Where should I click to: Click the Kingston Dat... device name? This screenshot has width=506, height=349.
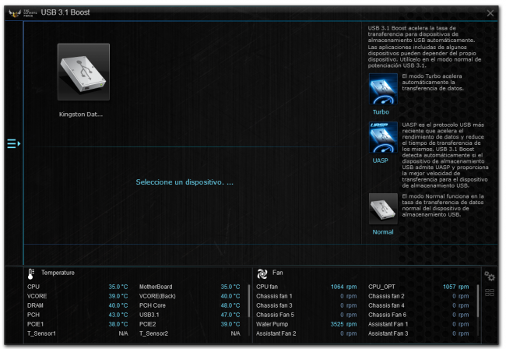pyautogui.click(x=81, y=115)
